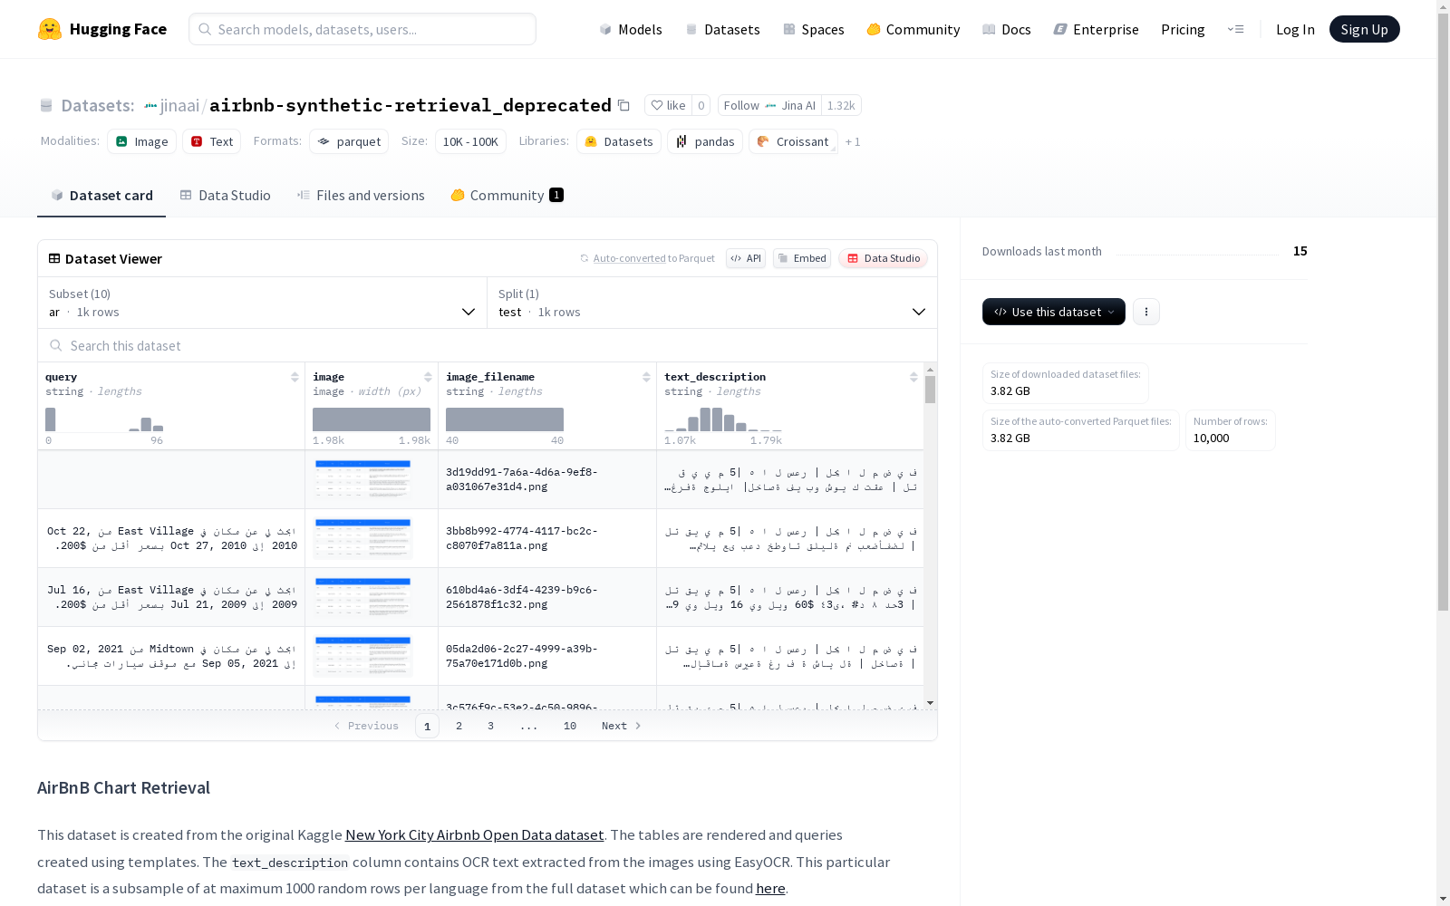Click the query lengths histogram
Screen dimensions: 1450x906
point(104,419)
